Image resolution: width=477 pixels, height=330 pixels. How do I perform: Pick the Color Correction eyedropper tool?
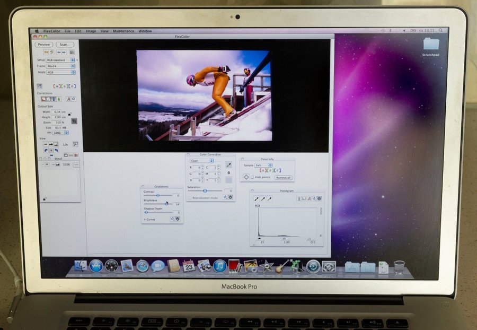(x=228, y=165)
